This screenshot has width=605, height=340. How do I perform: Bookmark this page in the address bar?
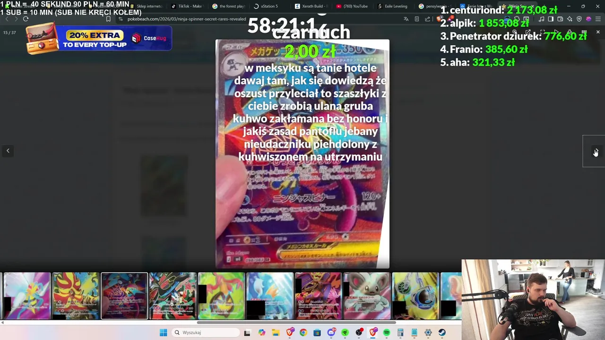coord(108,19)
